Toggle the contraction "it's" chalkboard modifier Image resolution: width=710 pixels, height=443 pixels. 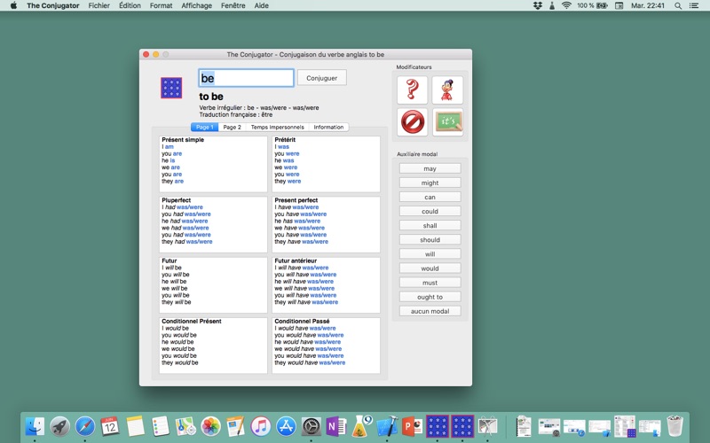(x=447, y=122)
